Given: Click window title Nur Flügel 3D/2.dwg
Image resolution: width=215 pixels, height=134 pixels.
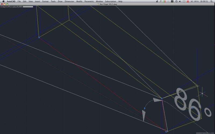Looking at the screenshot, I should [x=108, y=4].
